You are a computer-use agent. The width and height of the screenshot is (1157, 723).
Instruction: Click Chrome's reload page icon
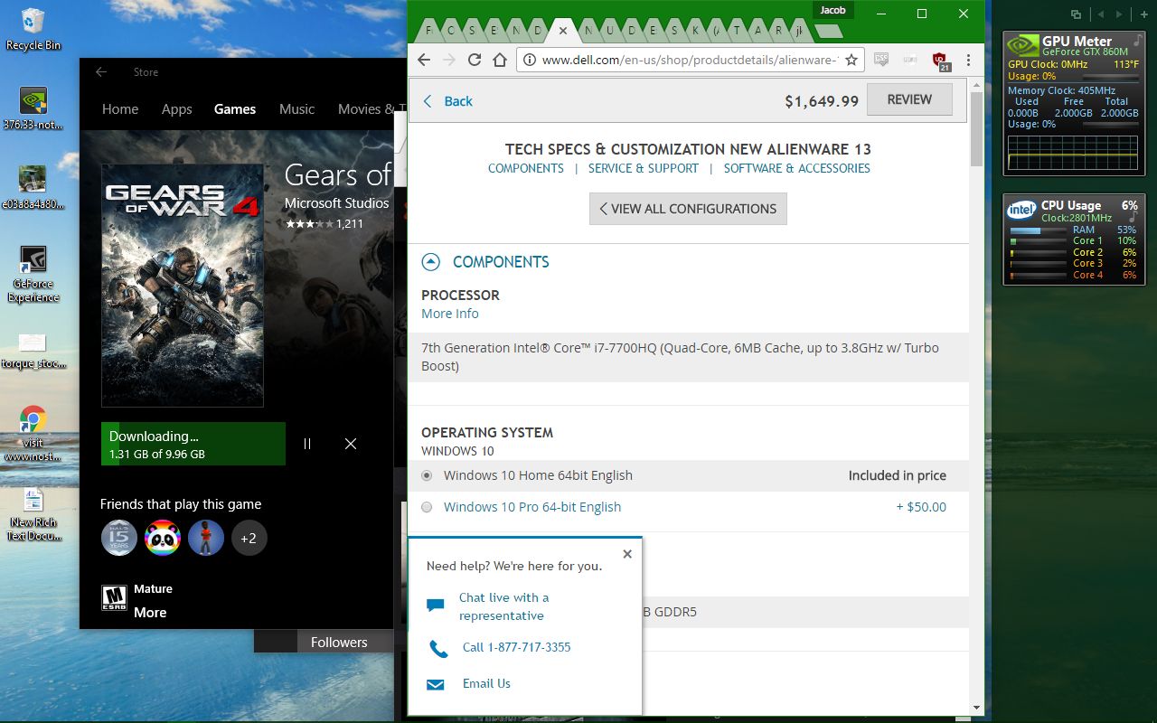click(x=474, y=60)
